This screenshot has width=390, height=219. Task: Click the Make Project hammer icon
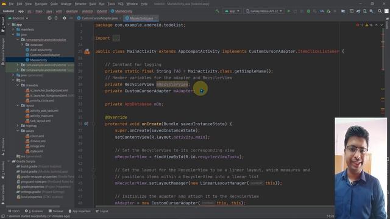(x=217, y=11)
